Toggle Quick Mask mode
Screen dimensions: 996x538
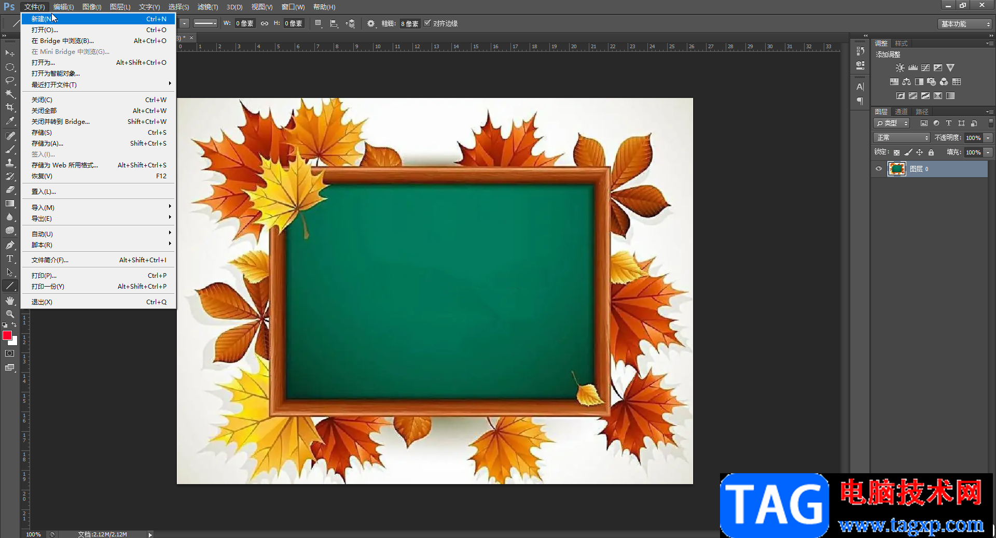pos(10,353)
